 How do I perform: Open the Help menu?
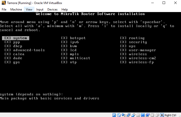[x=65, y=10]
